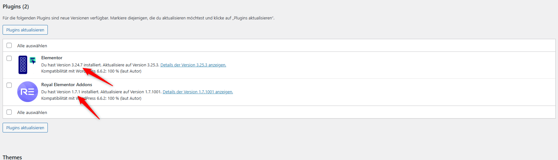This screenshot has height=160, width=558.
Task: Click the bottom Plugins aktualisieren button
Action: pos(25,128)
